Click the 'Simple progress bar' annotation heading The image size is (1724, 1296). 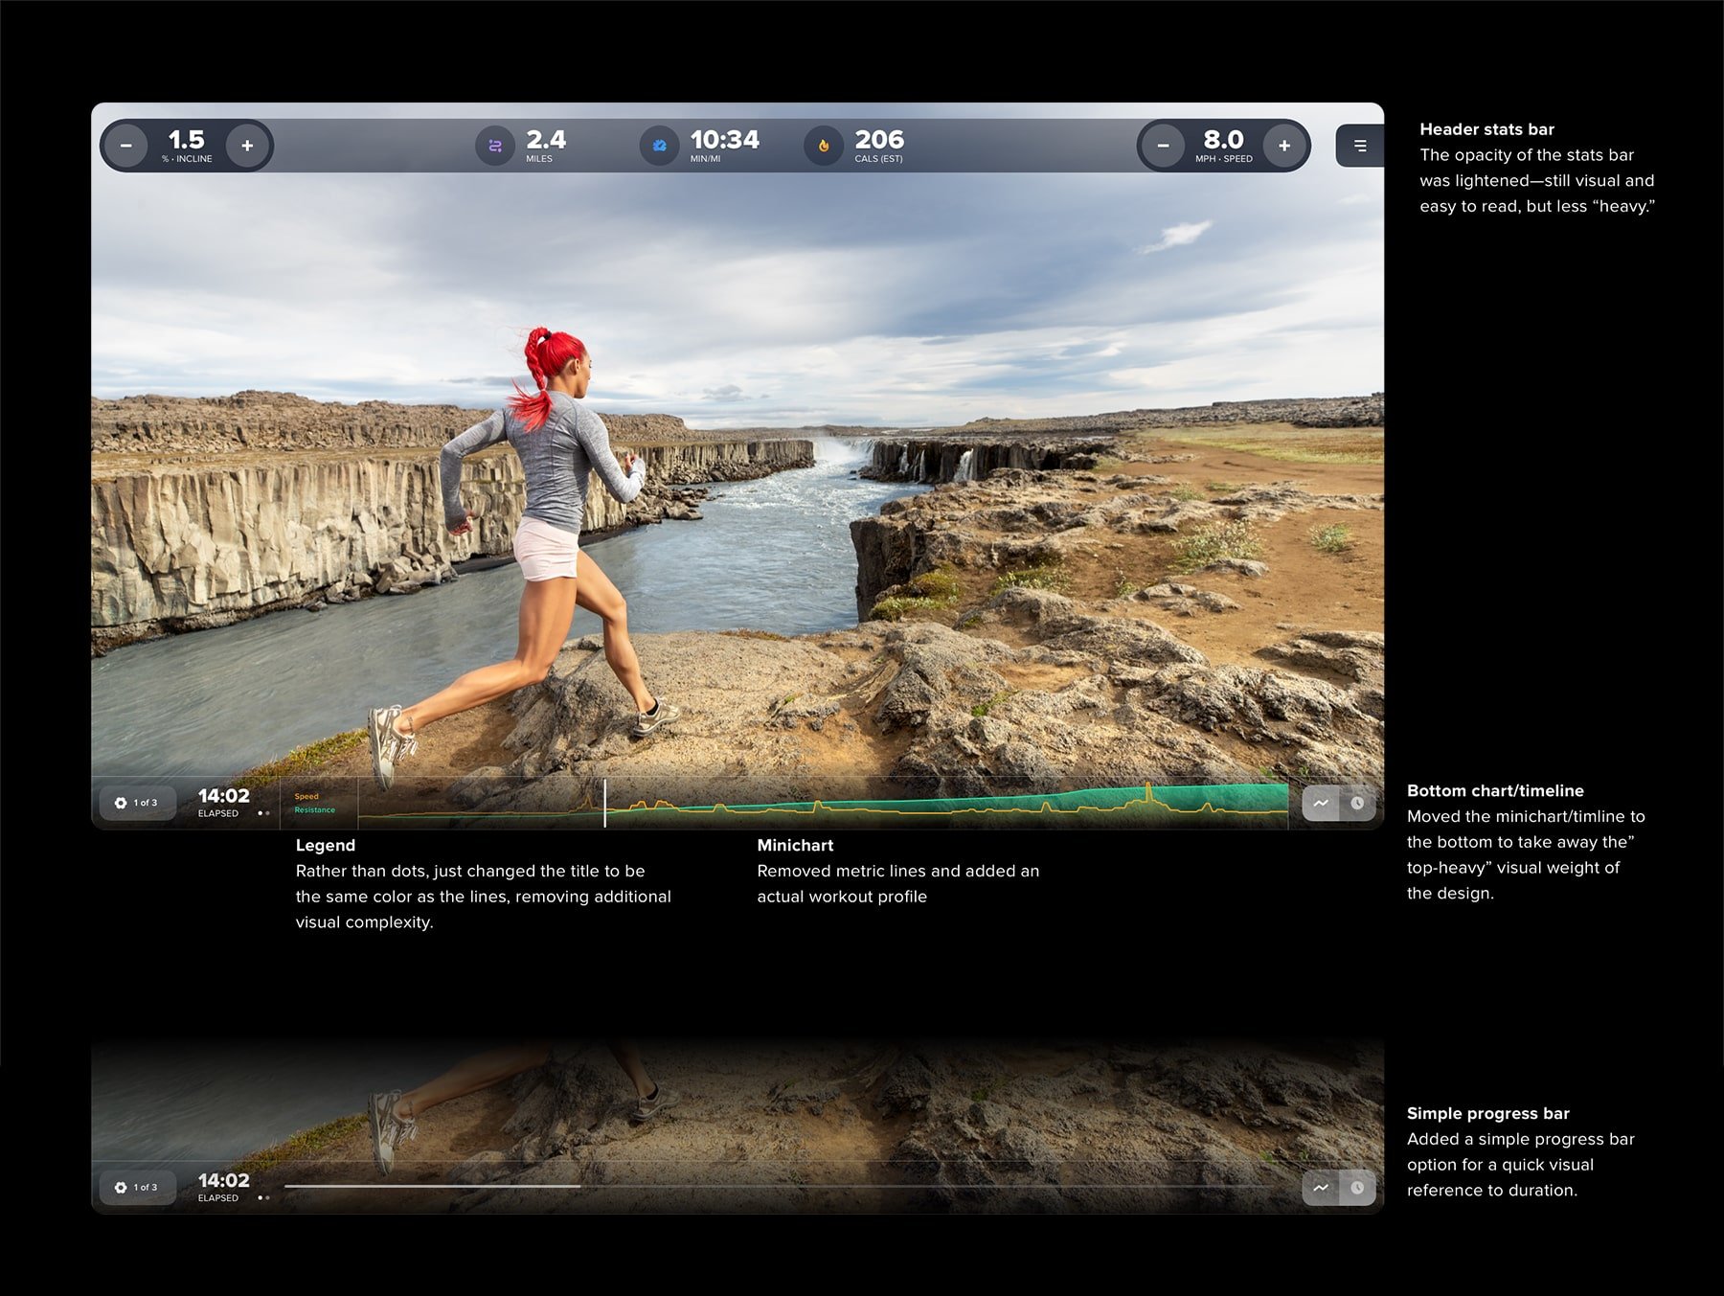pyautogui.click(x=1488, y=1113)
